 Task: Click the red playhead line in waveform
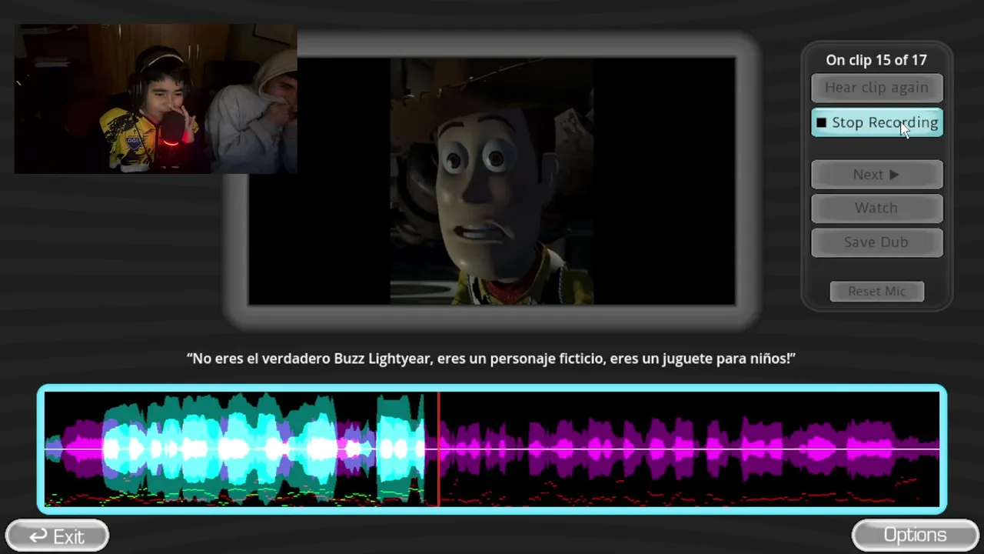point(438,449)
